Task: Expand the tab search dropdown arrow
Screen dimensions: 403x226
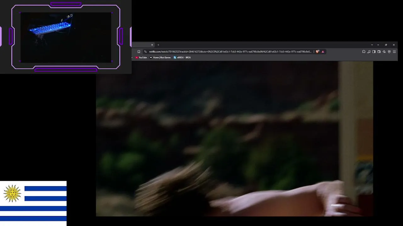Action: click(x=372, y=45)
